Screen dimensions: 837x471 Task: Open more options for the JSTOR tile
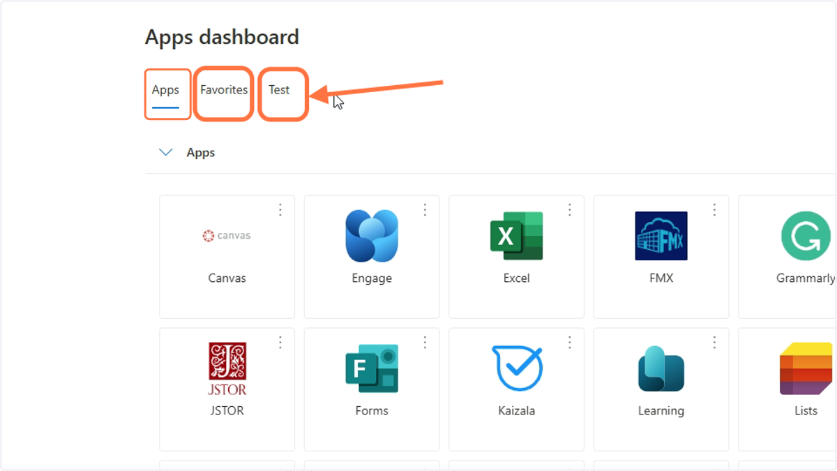coord(280,342)
